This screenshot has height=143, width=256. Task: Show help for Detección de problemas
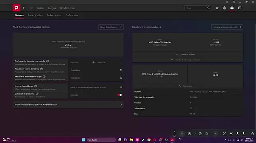(37, 94)
